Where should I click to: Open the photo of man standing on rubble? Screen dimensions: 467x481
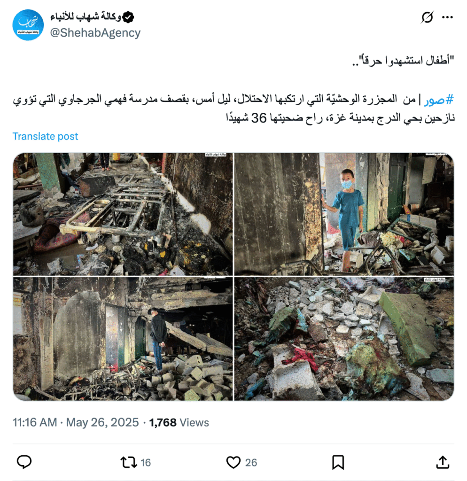123,339
